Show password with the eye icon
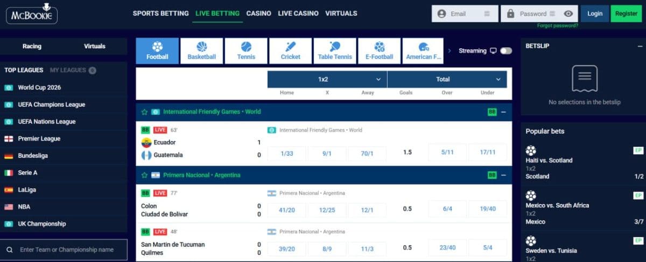The width and height of the screenshot is (646, 262). (x=568, y=14)
